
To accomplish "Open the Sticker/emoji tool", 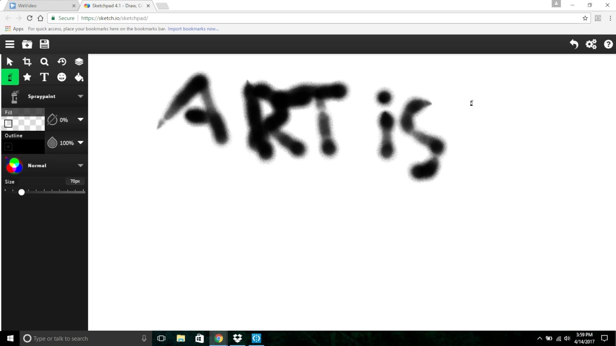I will coord(62,77).
